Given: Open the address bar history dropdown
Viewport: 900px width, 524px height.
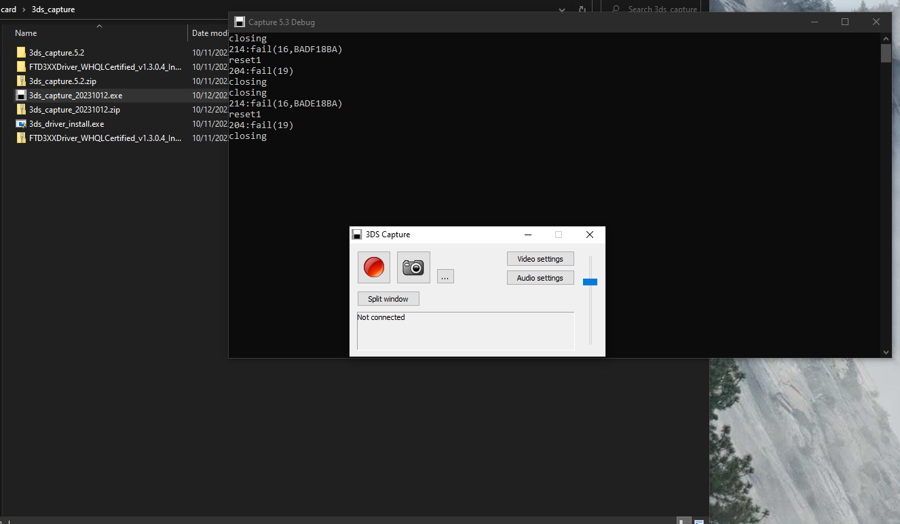Looking at the screenshot, I should click(561, 9).
